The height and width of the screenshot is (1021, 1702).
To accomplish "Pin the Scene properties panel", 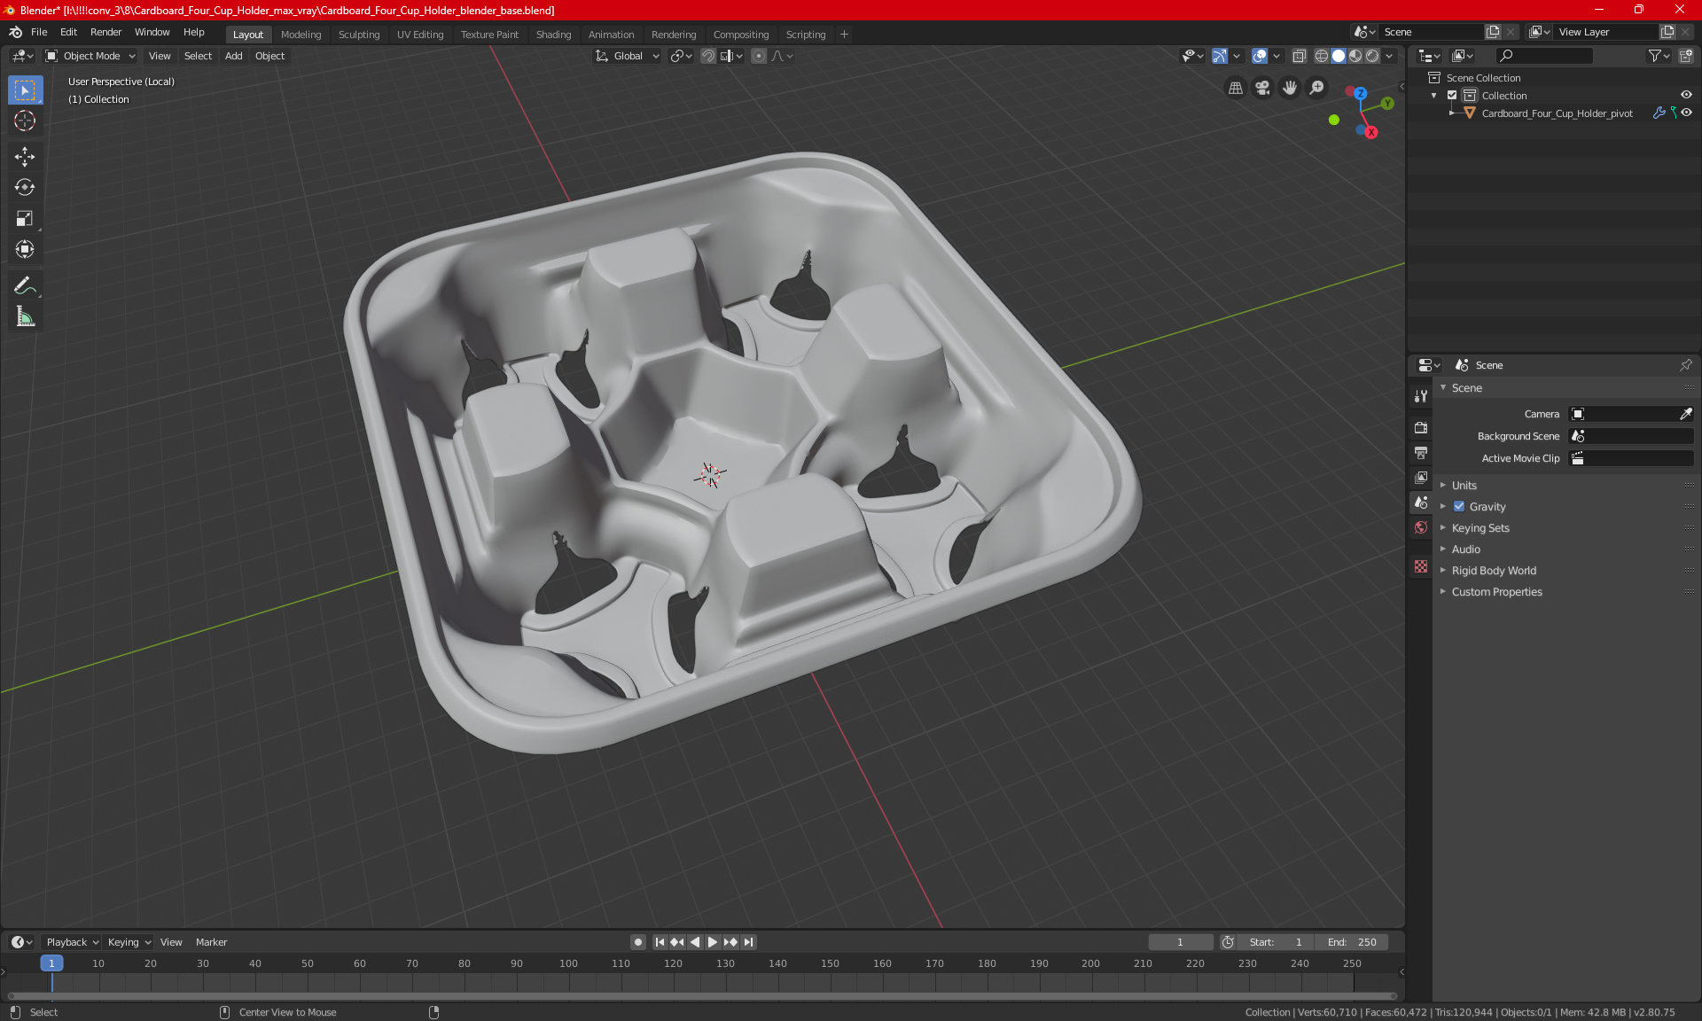I will [x=1685, y=365].
